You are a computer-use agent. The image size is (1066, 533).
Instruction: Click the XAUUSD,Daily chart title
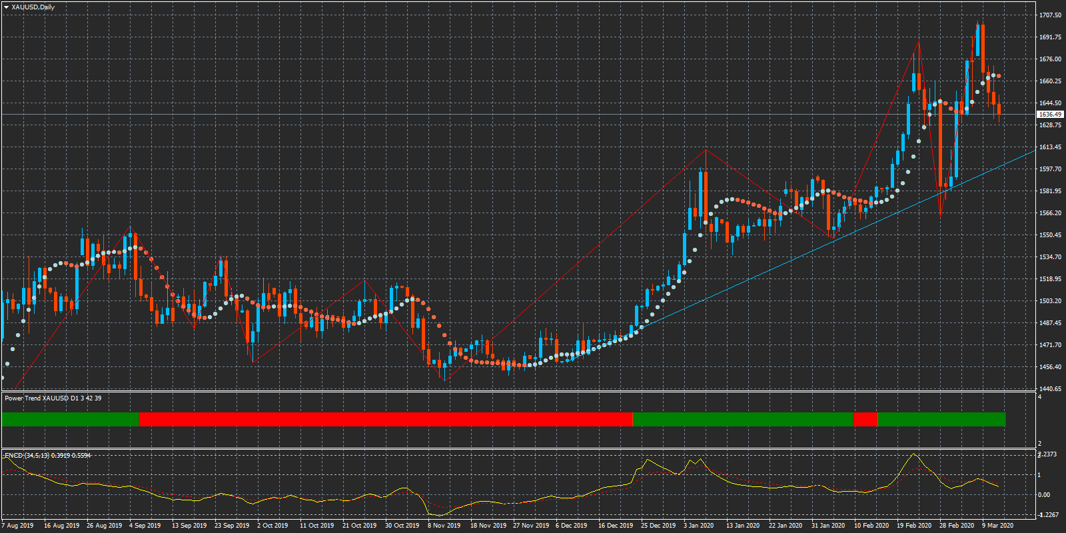point(33,7)
